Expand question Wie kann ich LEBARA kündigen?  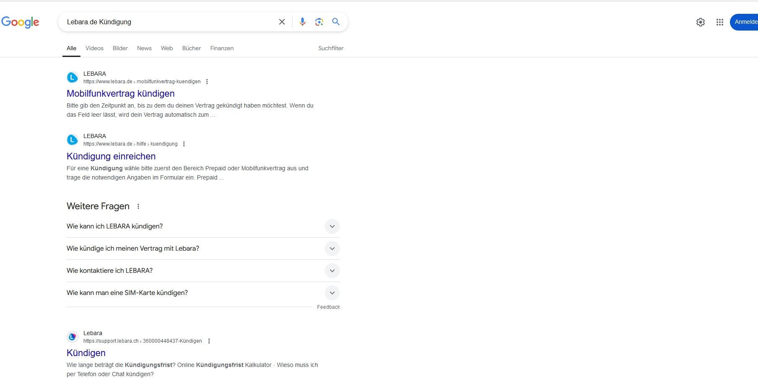coord(203,226)
